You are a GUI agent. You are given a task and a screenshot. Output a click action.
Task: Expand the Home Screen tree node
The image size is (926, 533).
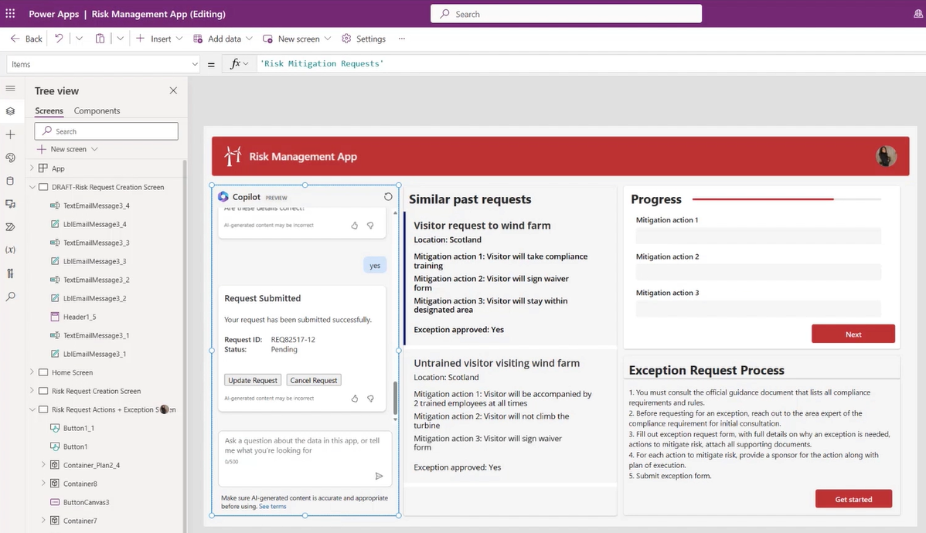click(x=32, y=372)
